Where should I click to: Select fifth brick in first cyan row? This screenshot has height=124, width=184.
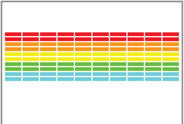click(x=83, y=74)
